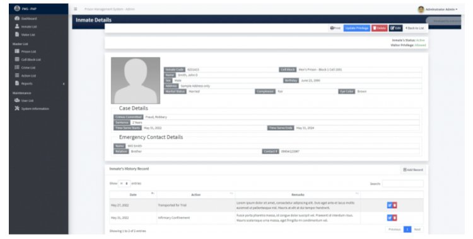Sort history table by Date column

(133, 195)
